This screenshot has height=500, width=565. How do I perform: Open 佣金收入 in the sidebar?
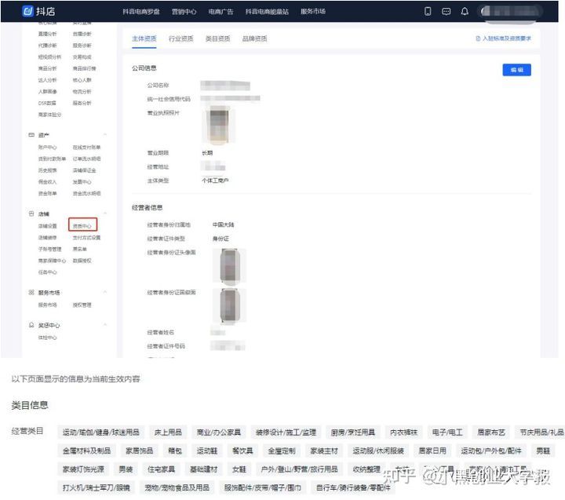click(x=48, y=182)
